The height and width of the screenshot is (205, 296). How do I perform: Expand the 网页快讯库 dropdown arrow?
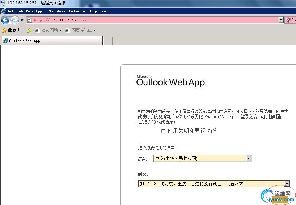(94, 30)
